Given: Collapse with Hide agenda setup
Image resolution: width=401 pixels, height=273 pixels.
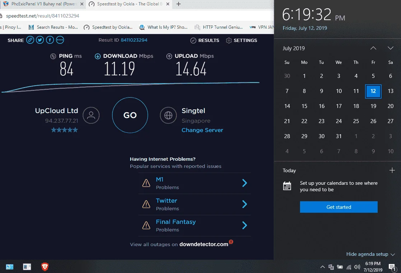Looking at the screenshot, I should pyautogui.click(x=370, y=254).
